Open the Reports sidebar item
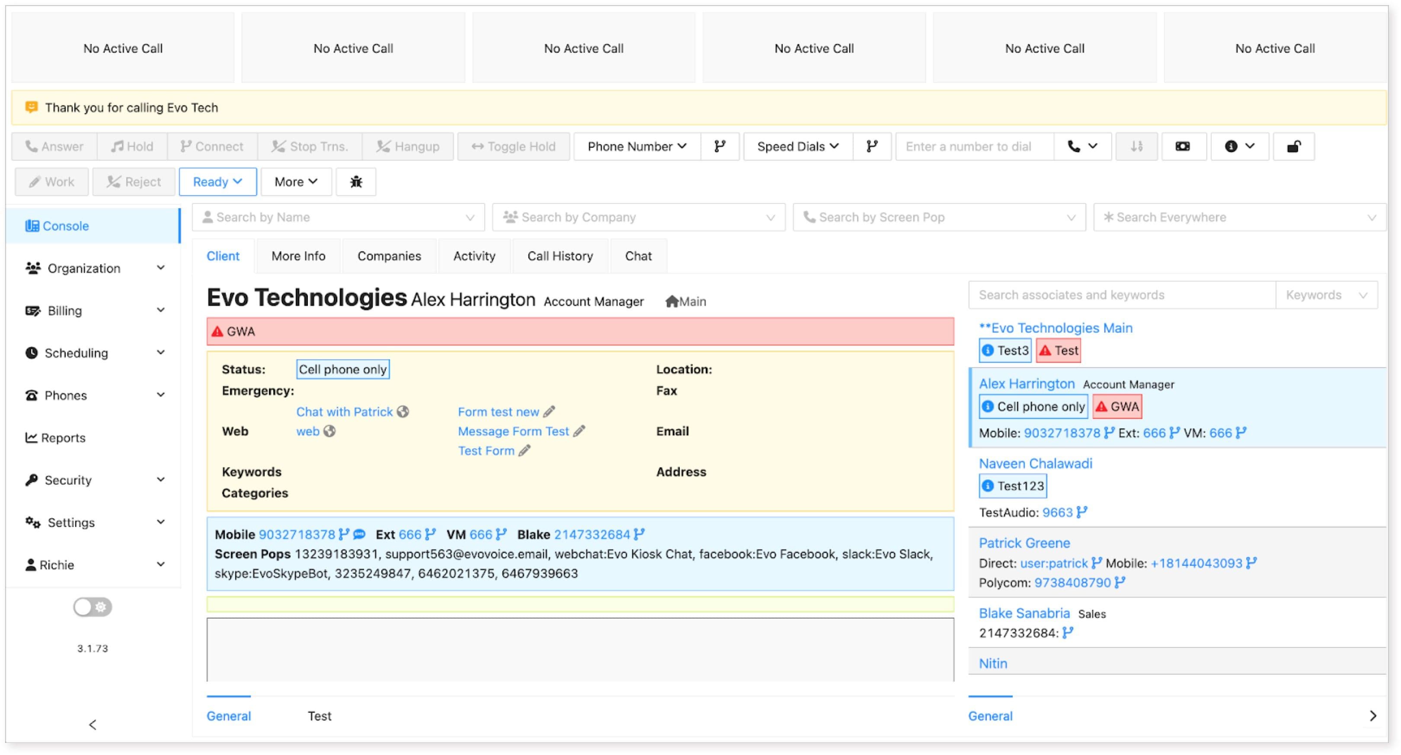The height and width of the screenshot is (755, 1401). coord(93,437)
